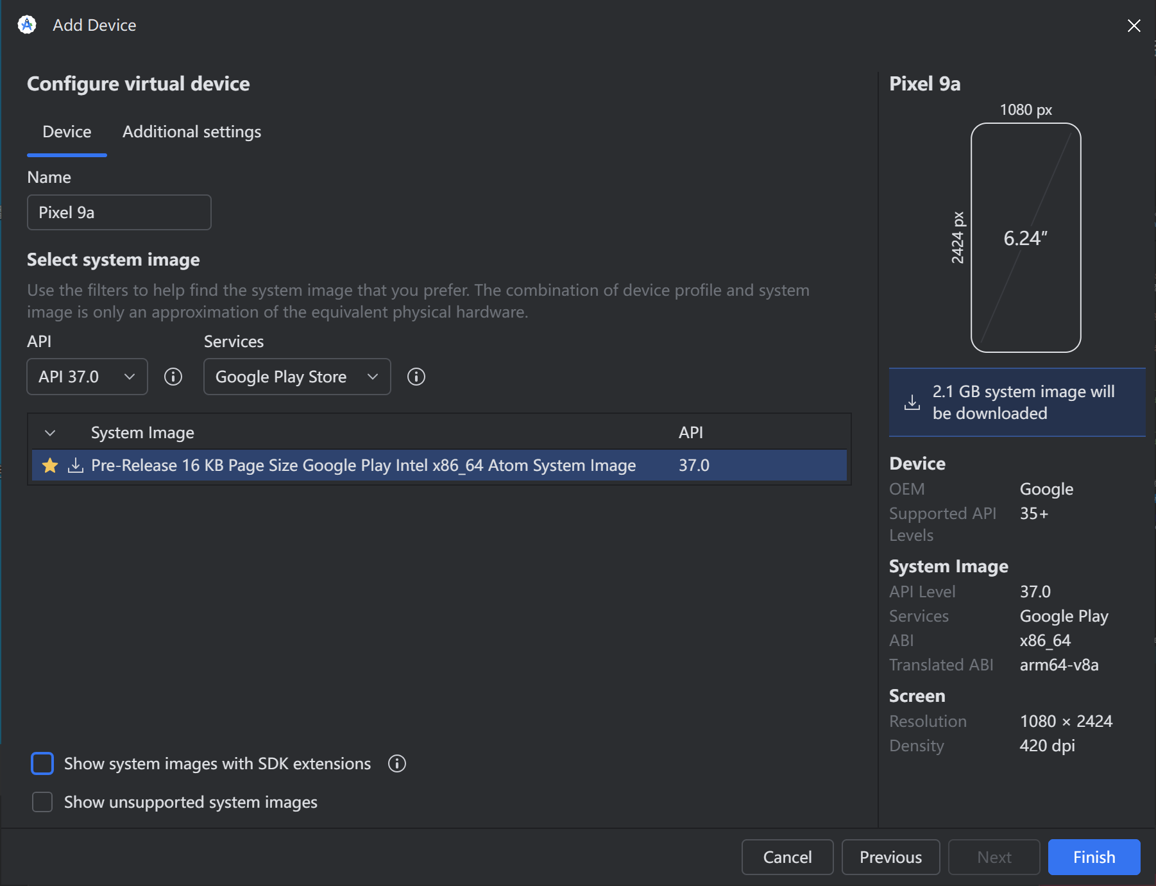Click the Configure virtual device heading
This screenshot has width=1156, height=886.
pos(139,84)
